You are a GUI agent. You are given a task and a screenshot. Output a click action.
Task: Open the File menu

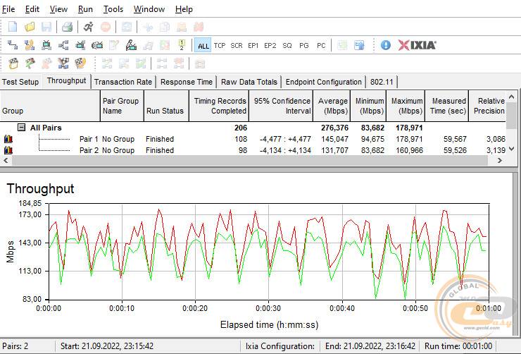tap(8, 9)
